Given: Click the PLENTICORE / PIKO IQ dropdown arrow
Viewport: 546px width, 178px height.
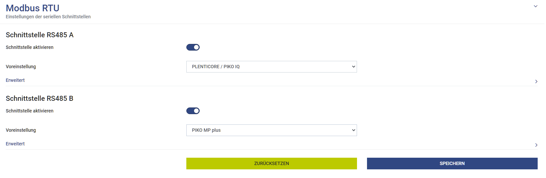Looking at the screenshot, I should pyautogui.click(x=353, y=67).
